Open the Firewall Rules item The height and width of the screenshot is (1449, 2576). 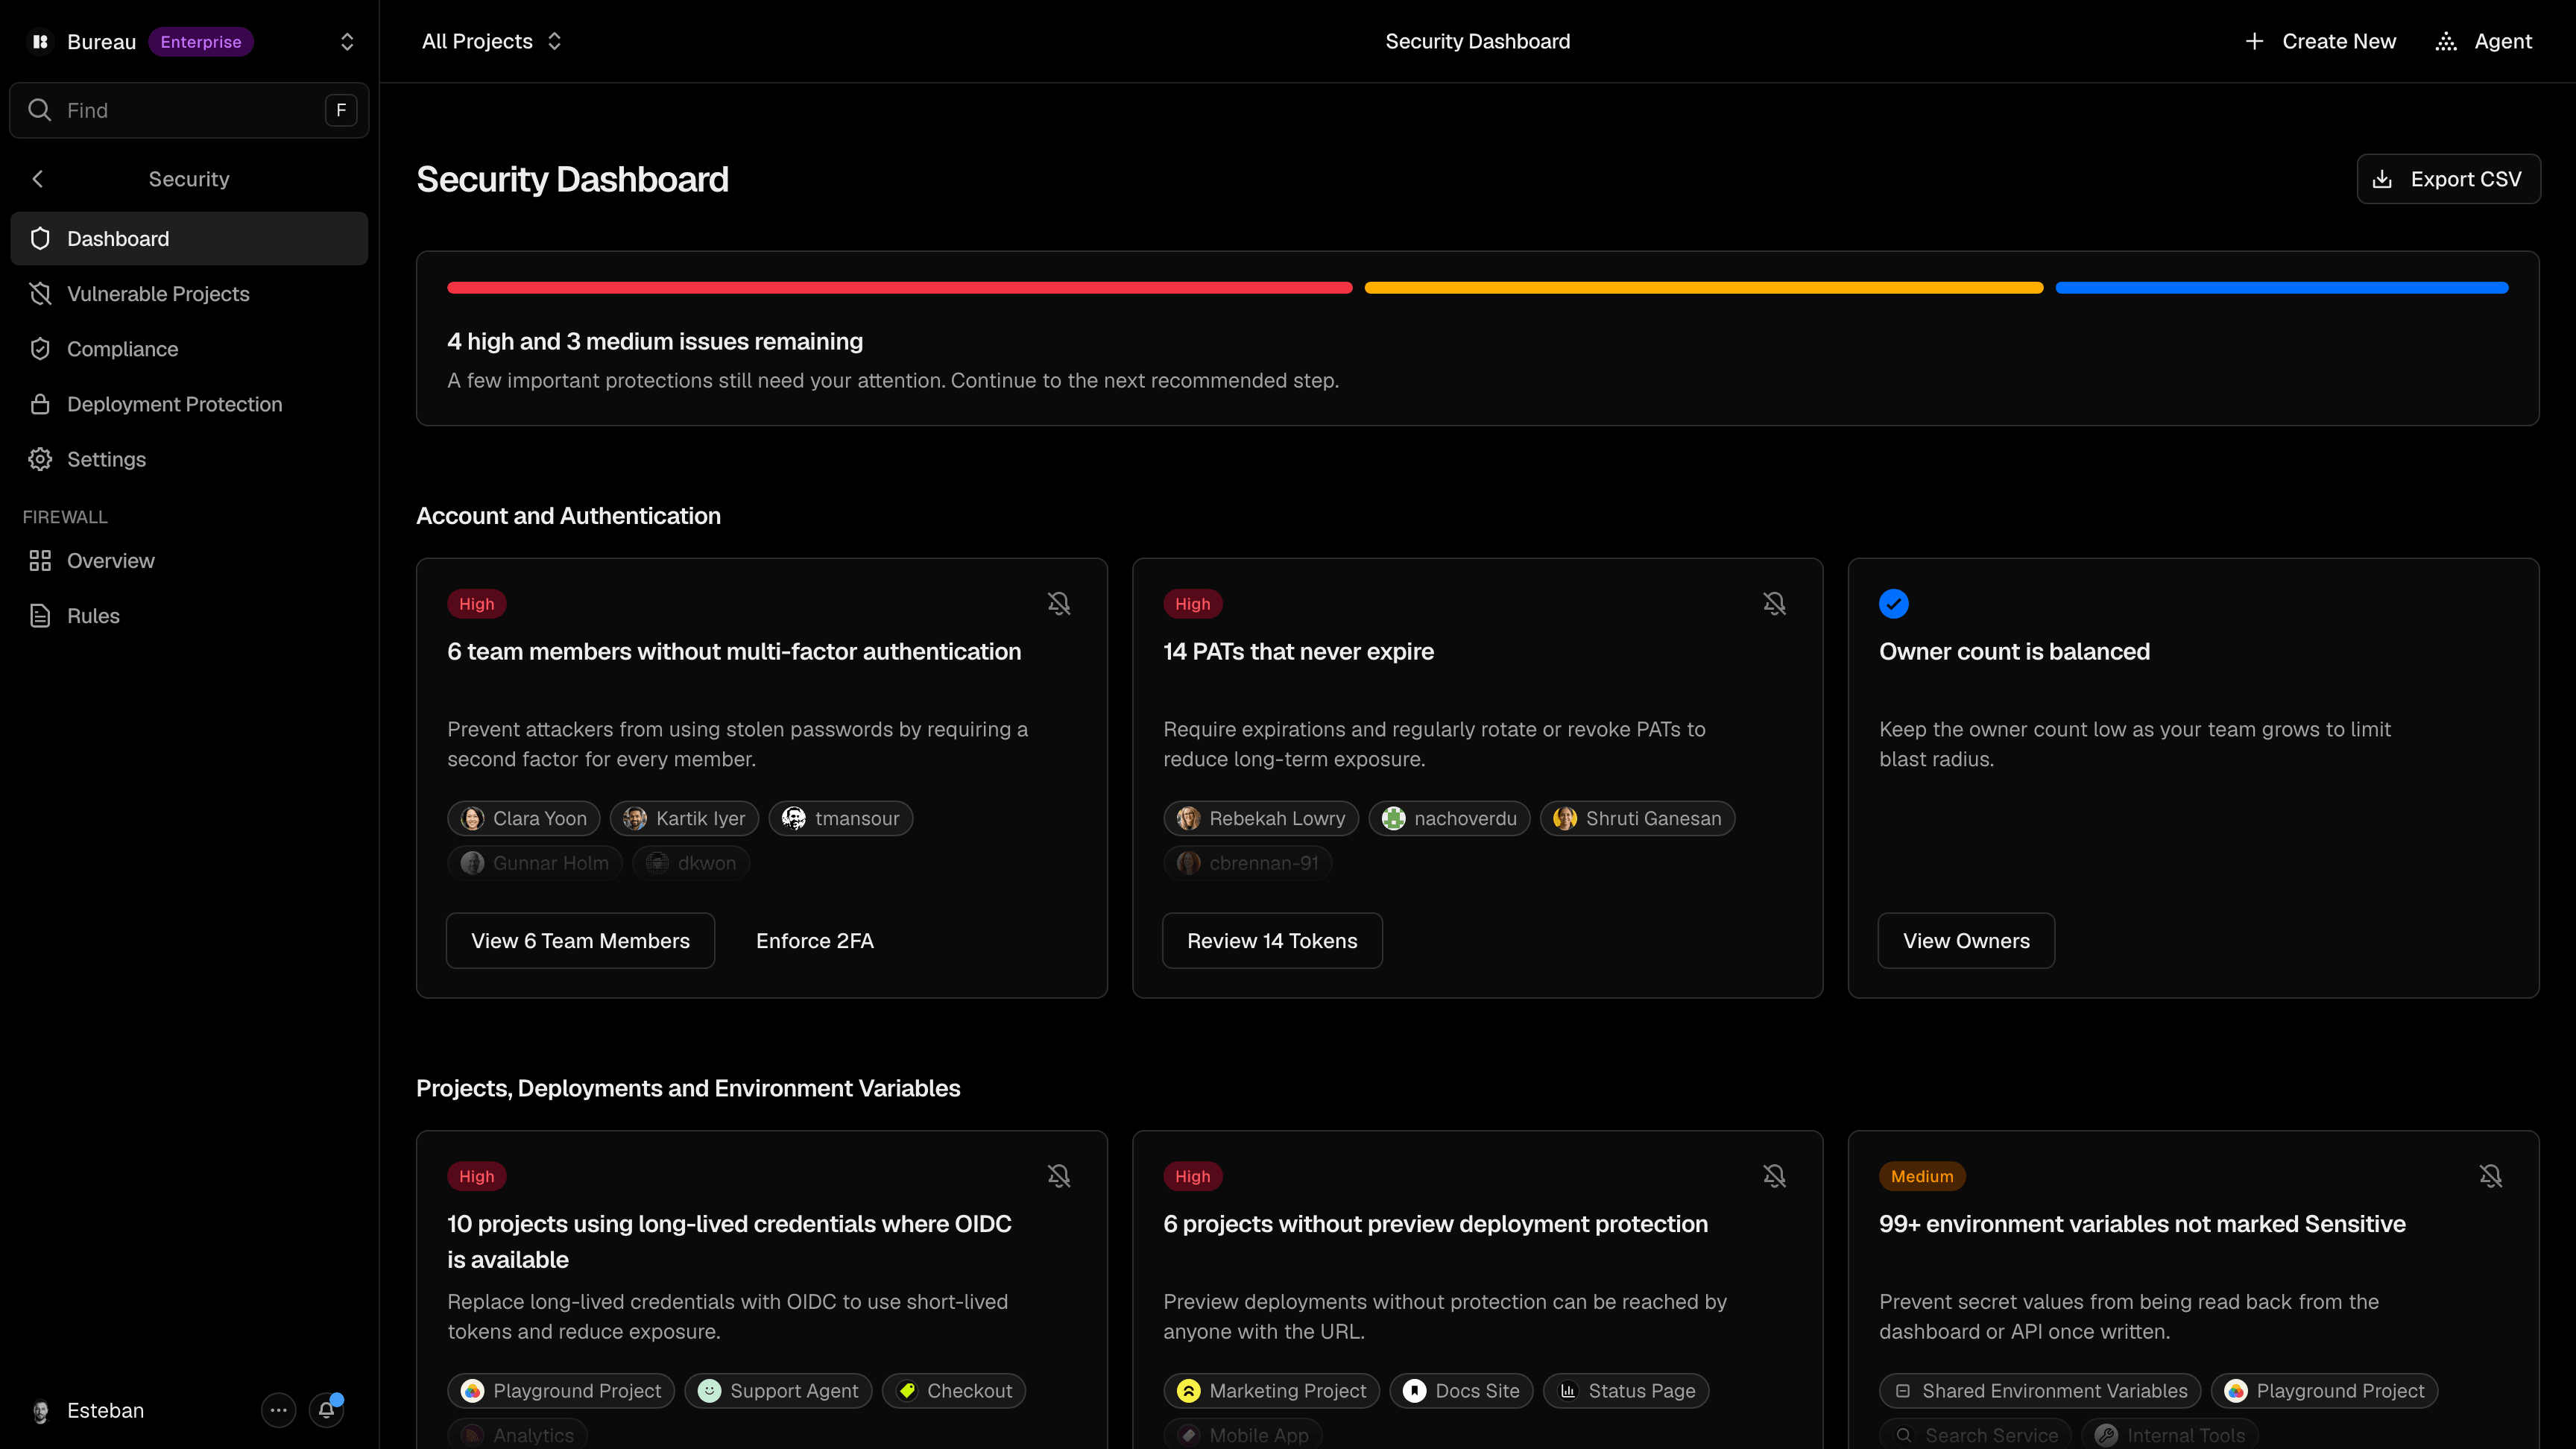(189, 616)
